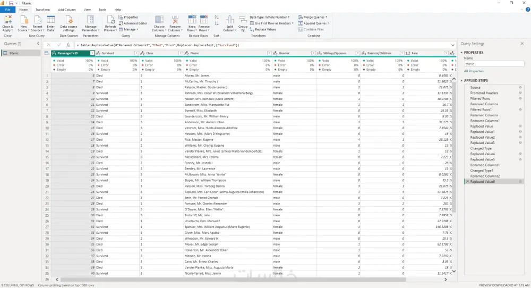Viewport: 531px width, 288px height.
Task: Click query Properties in the ribbon
Action: pos(129,18)
